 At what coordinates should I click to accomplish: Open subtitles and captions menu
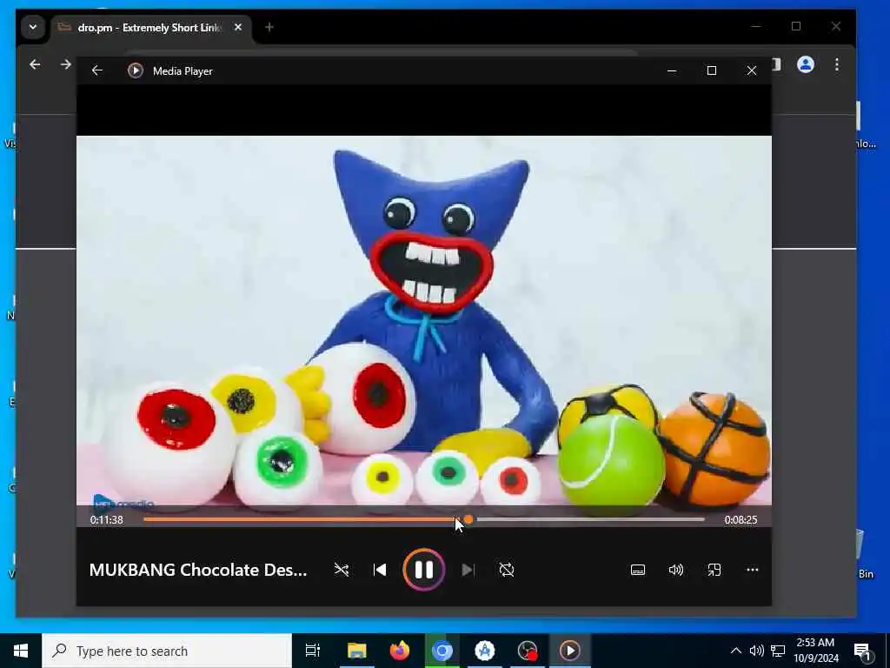click(638, 570)
